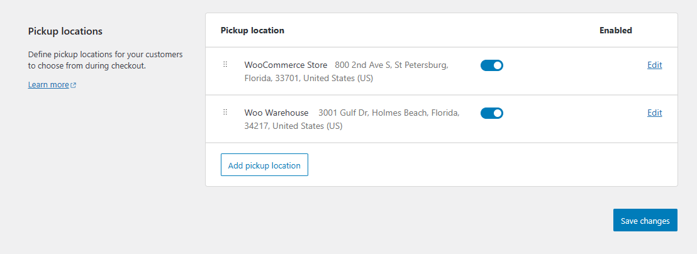This screenshot has height=254, width=697.
Task: Disable the WooCommerce Store pickup location toggle
Action: (x=492, y=65)
